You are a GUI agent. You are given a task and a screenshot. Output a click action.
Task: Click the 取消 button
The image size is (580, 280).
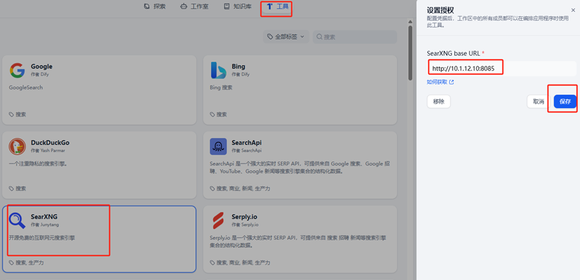tap(538, 102)
